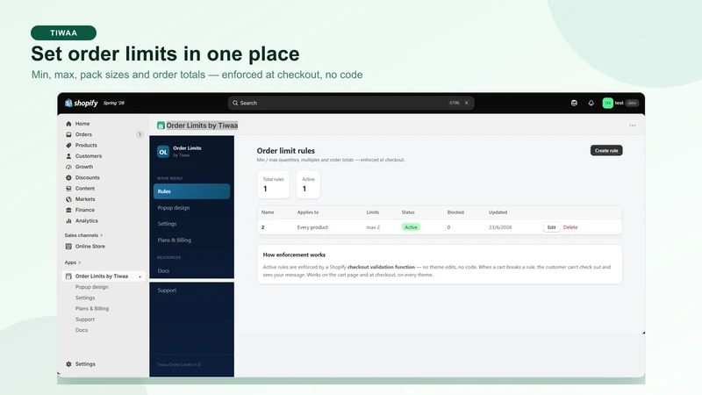The width and height of the screenshot is (702, 395).
Task: Click the Status column header
Action: pyautogui.click(x=408, y=212)
